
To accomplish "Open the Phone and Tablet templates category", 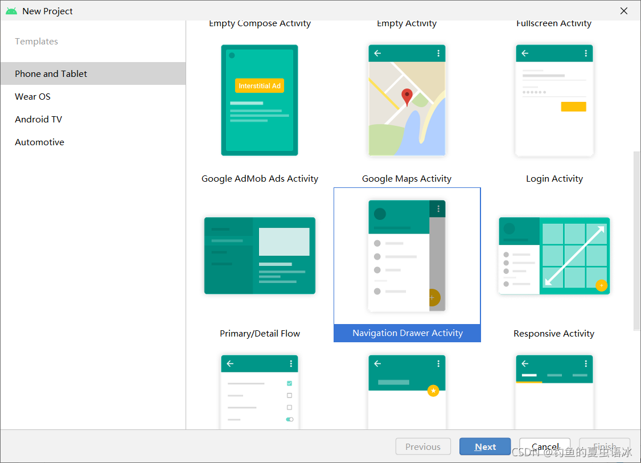I will (x=93, y=73).
